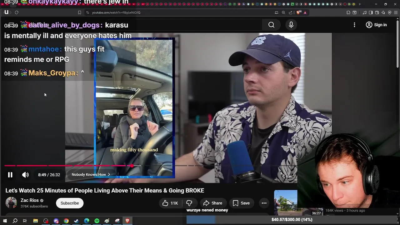This screenshot has height=225, width=400.
Task: Select Brave browser on taskbar
Action: click(x=127, y=221)
